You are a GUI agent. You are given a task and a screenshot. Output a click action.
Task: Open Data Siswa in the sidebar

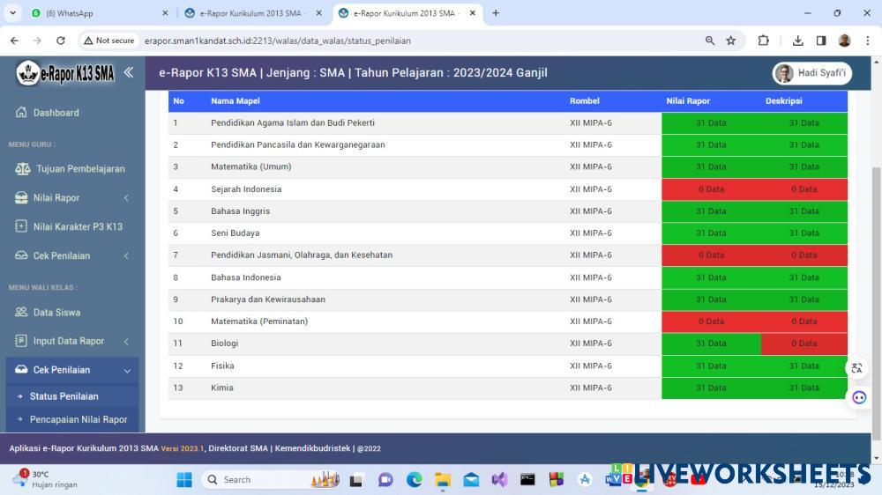tap(56, 313)
